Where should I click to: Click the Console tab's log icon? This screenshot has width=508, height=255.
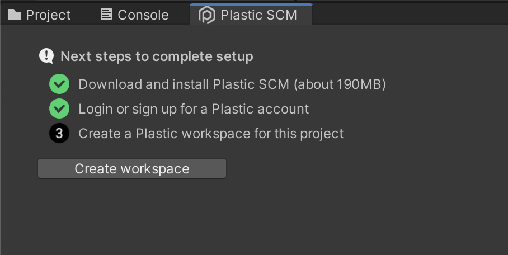106,15
